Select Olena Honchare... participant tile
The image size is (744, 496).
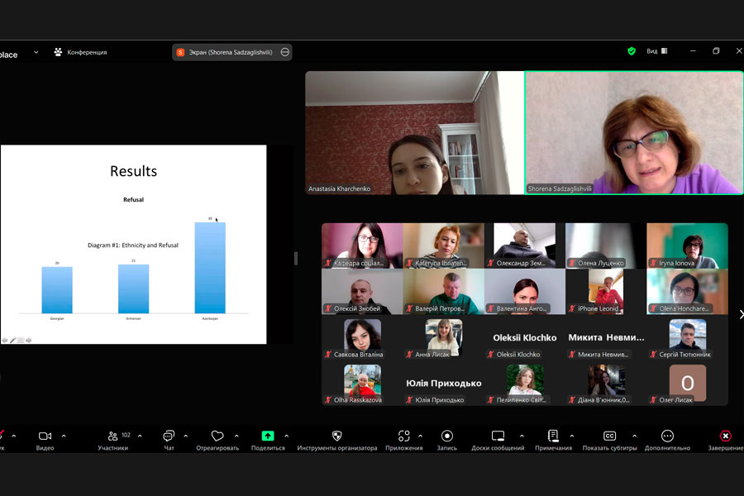coord(687,292)
